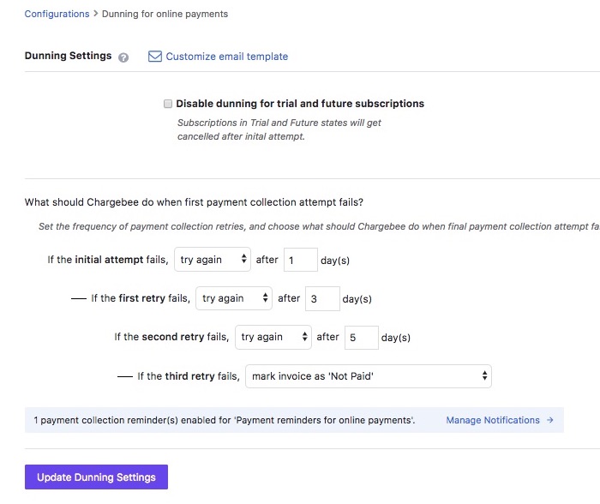
Task: Open the second retry fails action dropdown
Action: point(273,337)
